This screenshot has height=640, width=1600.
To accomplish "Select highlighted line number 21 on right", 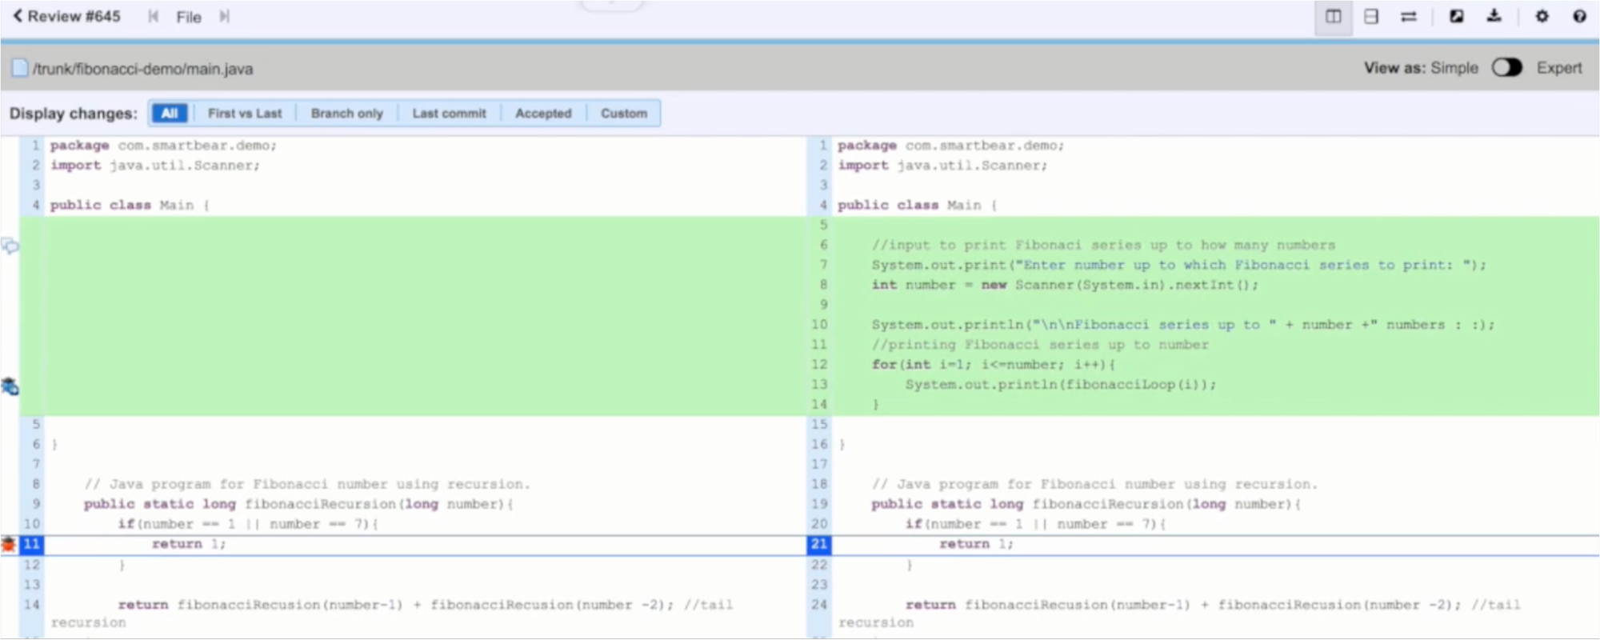I will tap(819, 544).
